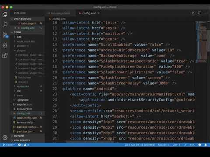Click the XML language mode indicator
The height and width of the screenshot is (157, 210).
[x=192, y=145]
